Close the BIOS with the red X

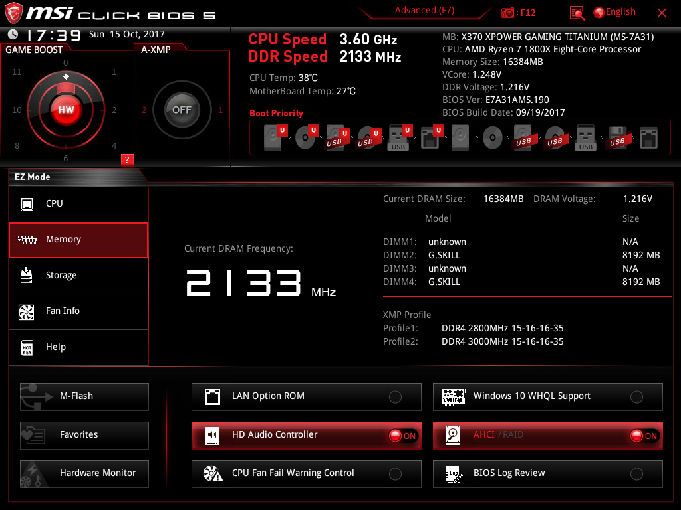pos(662,13)
